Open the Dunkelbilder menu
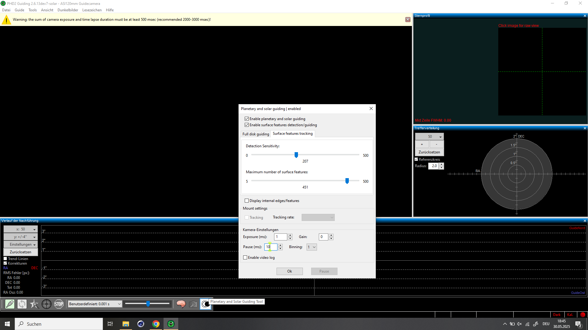This screenshot has width=588, height=330. pos(68,10)
